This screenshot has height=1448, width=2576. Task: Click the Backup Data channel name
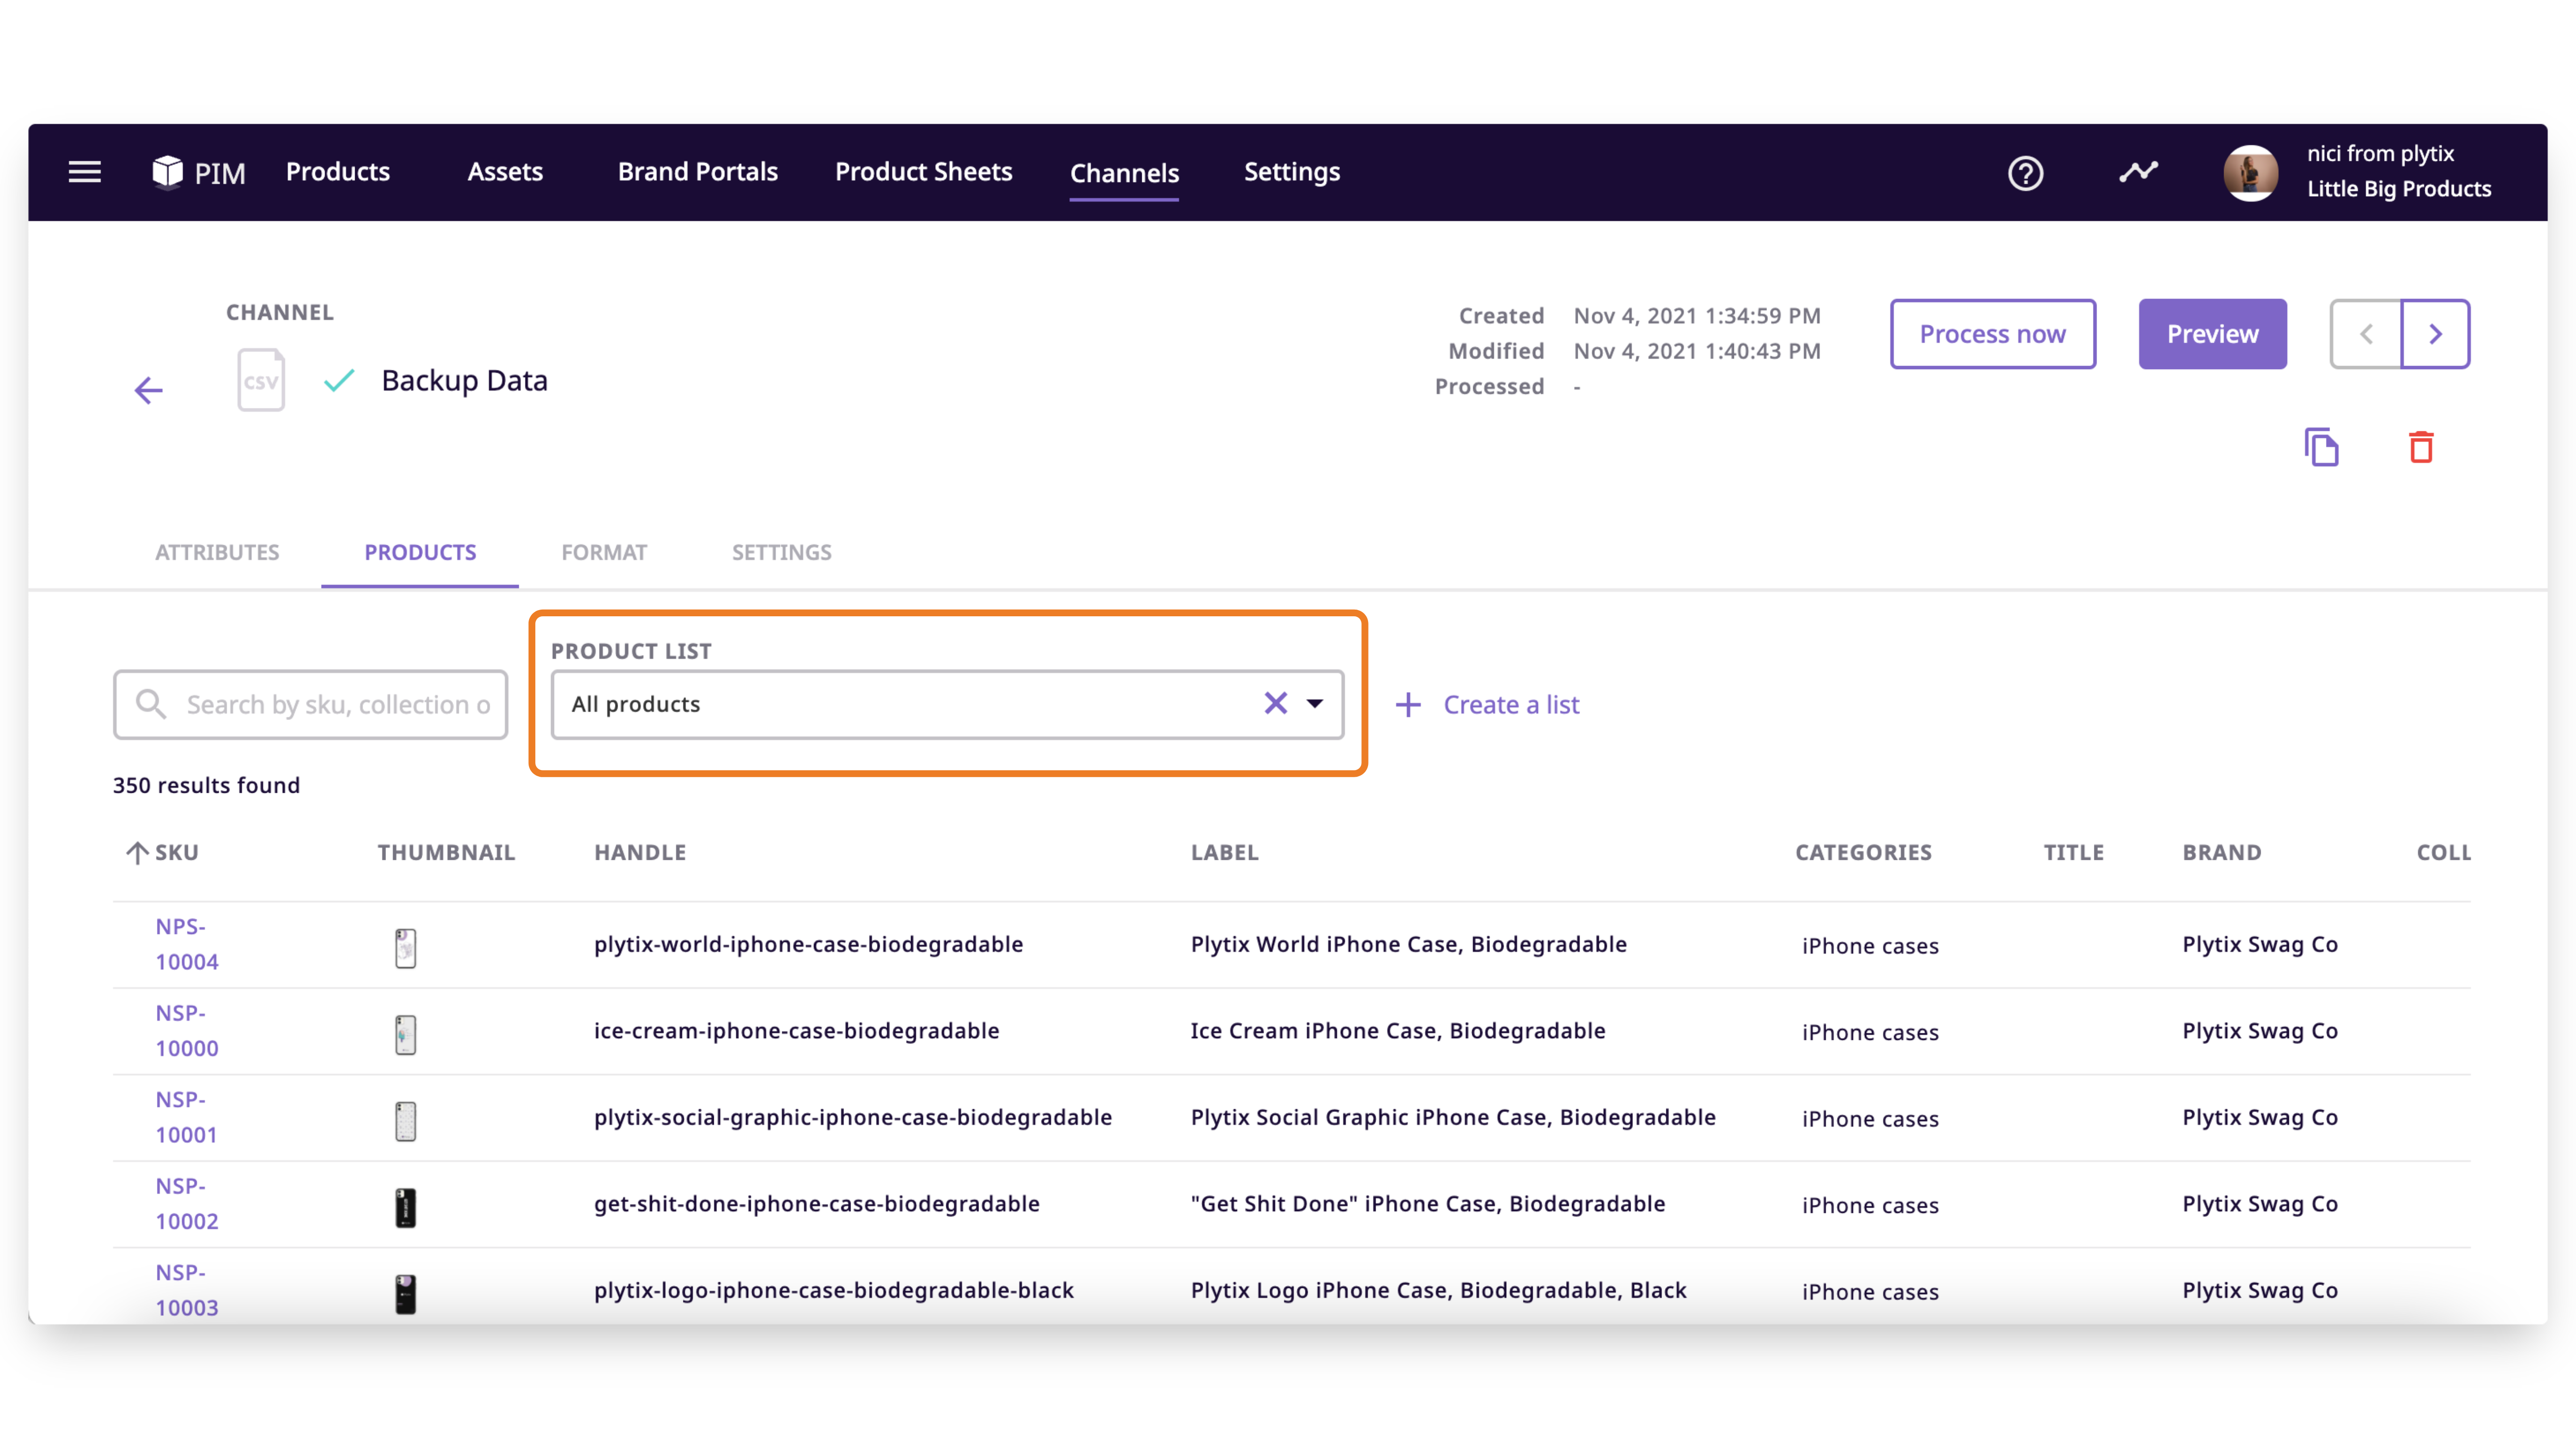point(464,381)
